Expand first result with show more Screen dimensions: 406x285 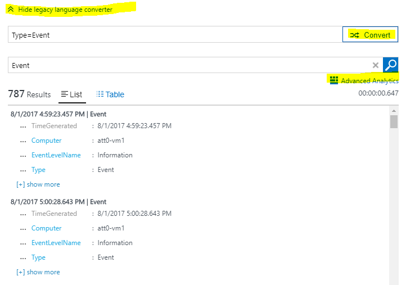(38, 184)
